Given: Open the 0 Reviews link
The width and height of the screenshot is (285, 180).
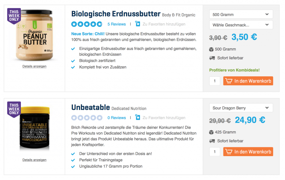Looking at the screenshot, I should (117, 118).
